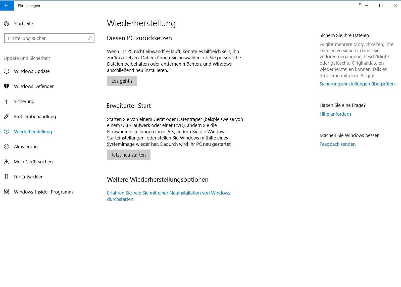The width and height of the screenshot is (401, 287).
Task: Click the Windows Update refresh icon
Action: coord(7,71)
